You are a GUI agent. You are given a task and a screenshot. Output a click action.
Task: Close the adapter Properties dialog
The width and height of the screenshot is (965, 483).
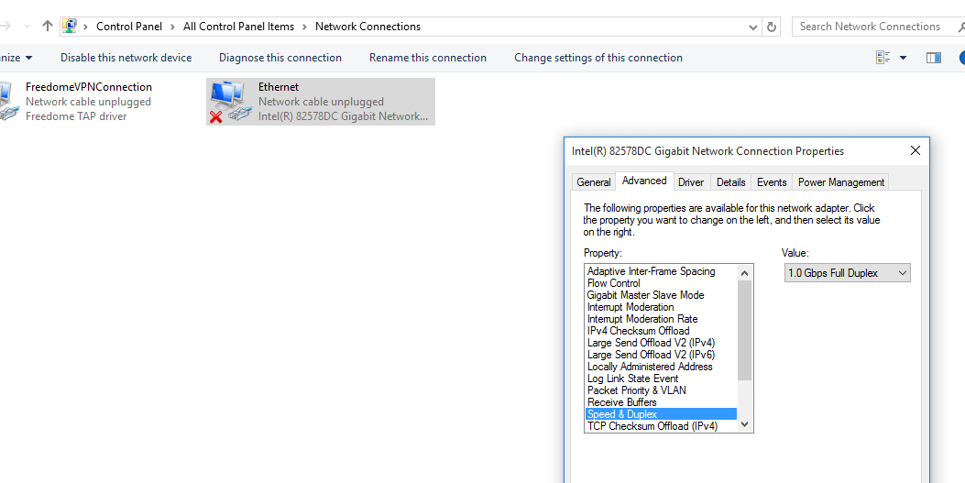click(x=916, y=150)
